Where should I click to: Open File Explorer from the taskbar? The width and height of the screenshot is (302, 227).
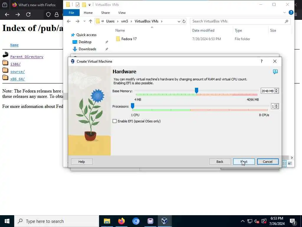tap(107, 221)
